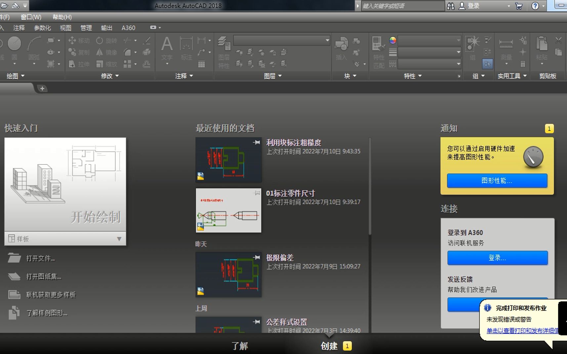567x354 pixels.
Task: Open the 文字 (Text) tool
Action: (166, 46)
